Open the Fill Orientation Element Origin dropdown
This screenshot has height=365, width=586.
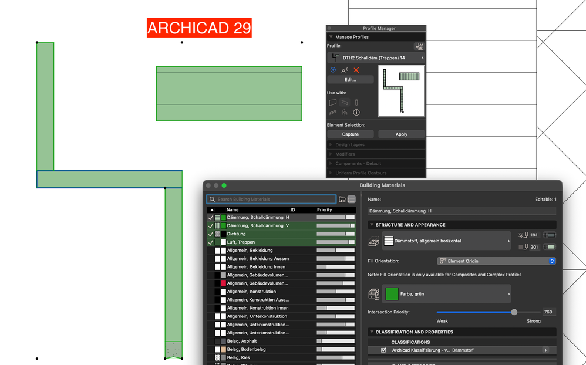tap(496, 261)
